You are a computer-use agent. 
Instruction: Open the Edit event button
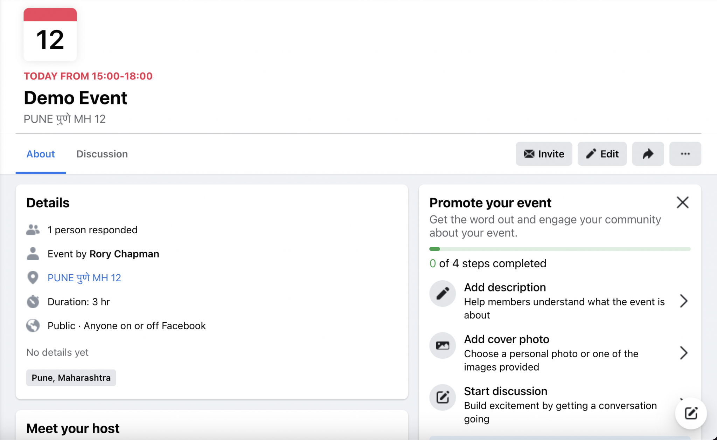click(x=602, y=154)
